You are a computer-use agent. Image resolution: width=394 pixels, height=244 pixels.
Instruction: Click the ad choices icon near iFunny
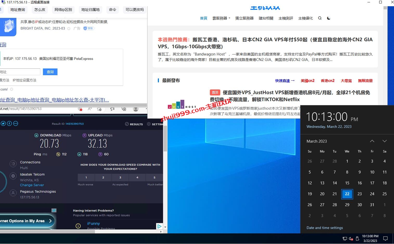click(159, 226)
